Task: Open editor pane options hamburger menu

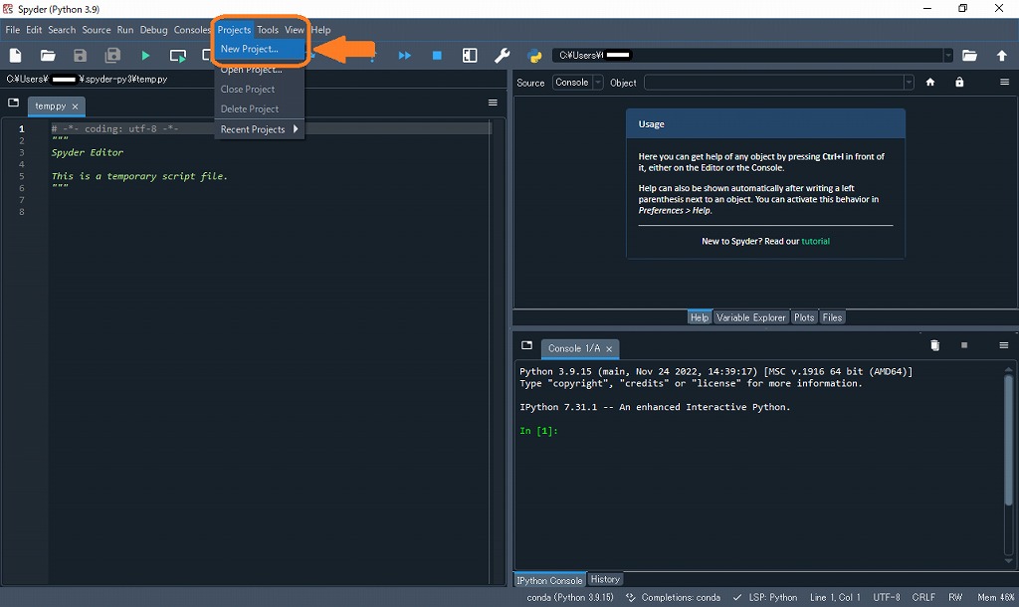Action: click(x=493, y=102)
